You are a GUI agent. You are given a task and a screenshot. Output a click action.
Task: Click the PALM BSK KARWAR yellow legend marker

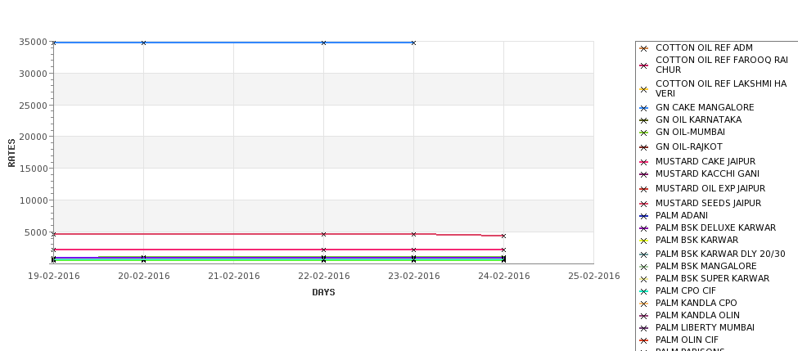click(x=644, y=241)
